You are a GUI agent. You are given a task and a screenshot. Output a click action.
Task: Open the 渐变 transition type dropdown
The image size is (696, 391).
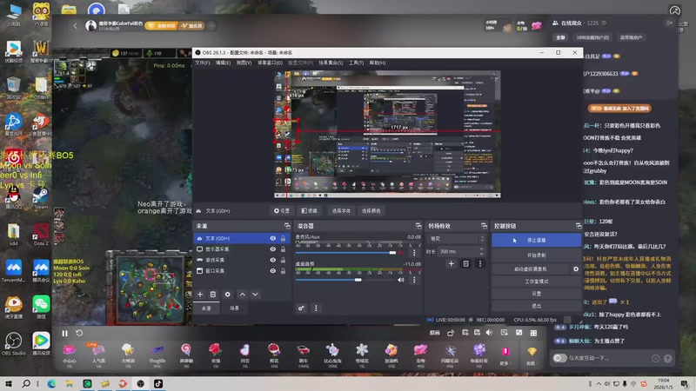pos(456,238)
